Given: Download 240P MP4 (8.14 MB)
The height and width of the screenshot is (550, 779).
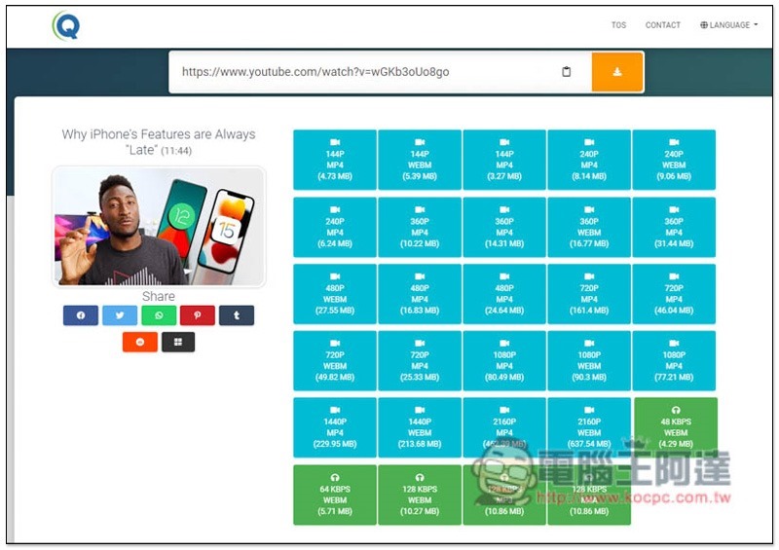Looking at the screenshot, I should (589, 160).
